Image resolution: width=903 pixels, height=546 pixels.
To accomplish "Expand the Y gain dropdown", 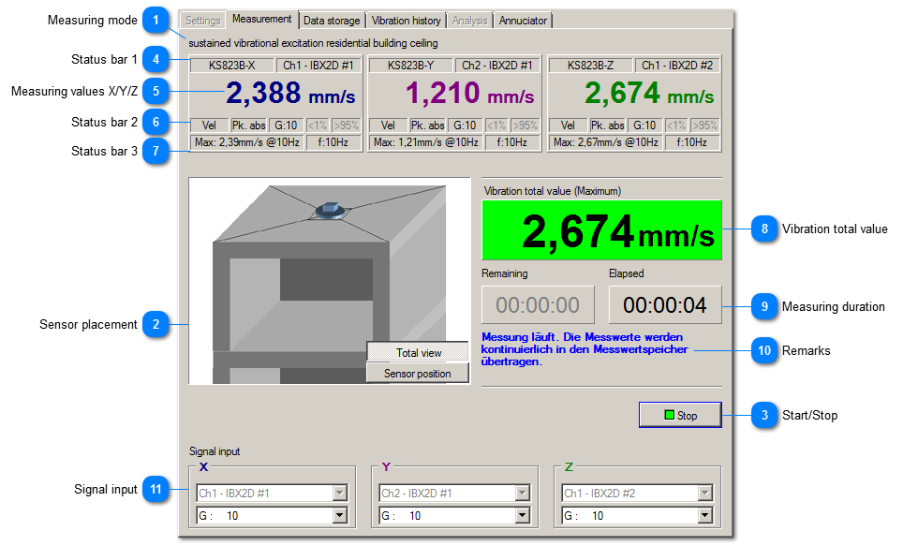I will pyautogui.click(x=522, y=516).
